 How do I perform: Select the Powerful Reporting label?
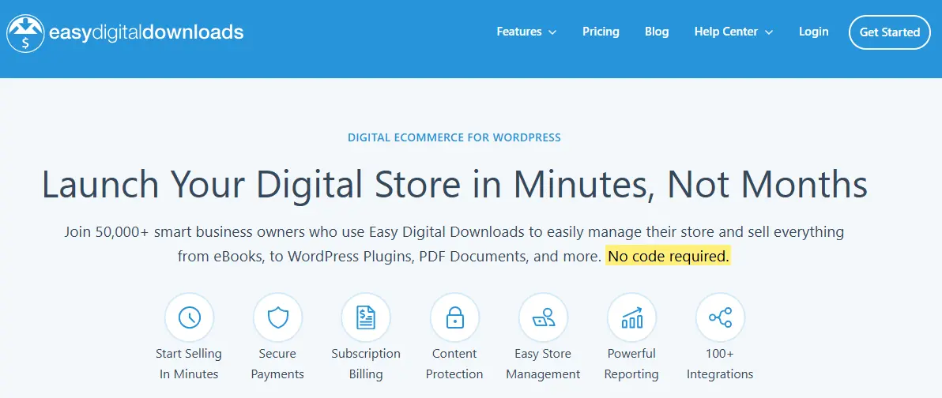(631, 364)
